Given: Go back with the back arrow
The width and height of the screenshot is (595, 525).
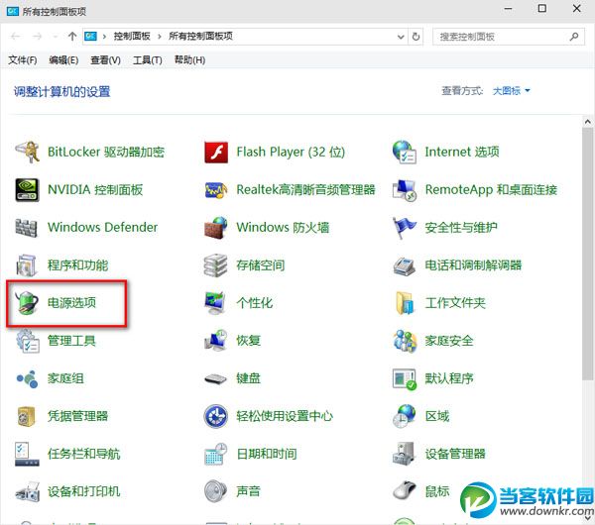Looking at the screenshot, I should tap(16, 37).
